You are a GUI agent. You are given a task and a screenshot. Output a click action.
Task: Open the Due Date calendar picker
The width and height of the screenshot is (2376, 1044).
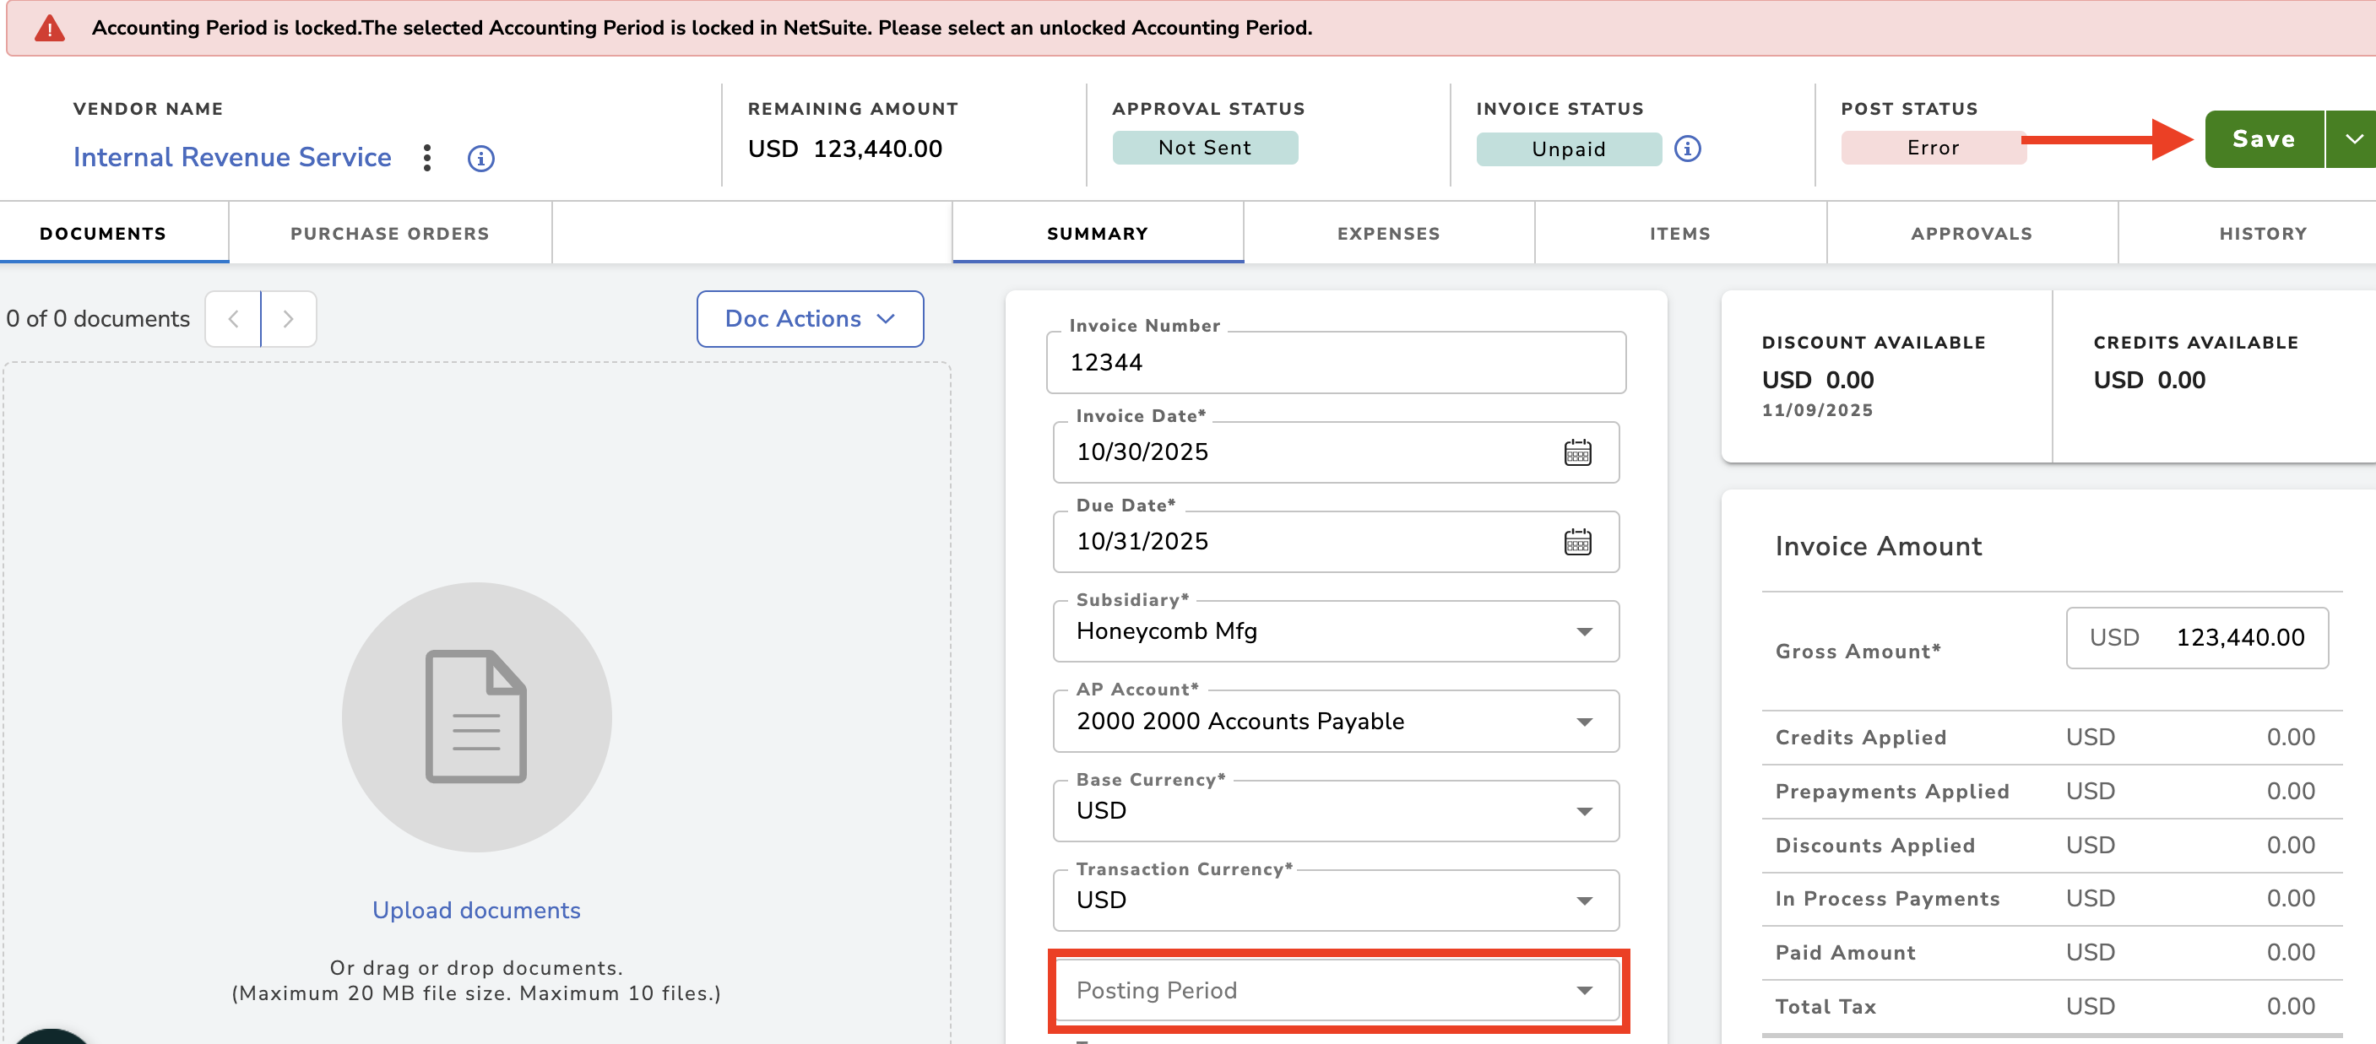coord(1577,541)
